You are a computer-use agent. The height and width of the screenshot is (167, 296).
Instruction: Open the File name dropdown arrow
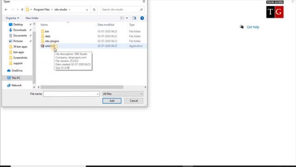pos(98,94)
